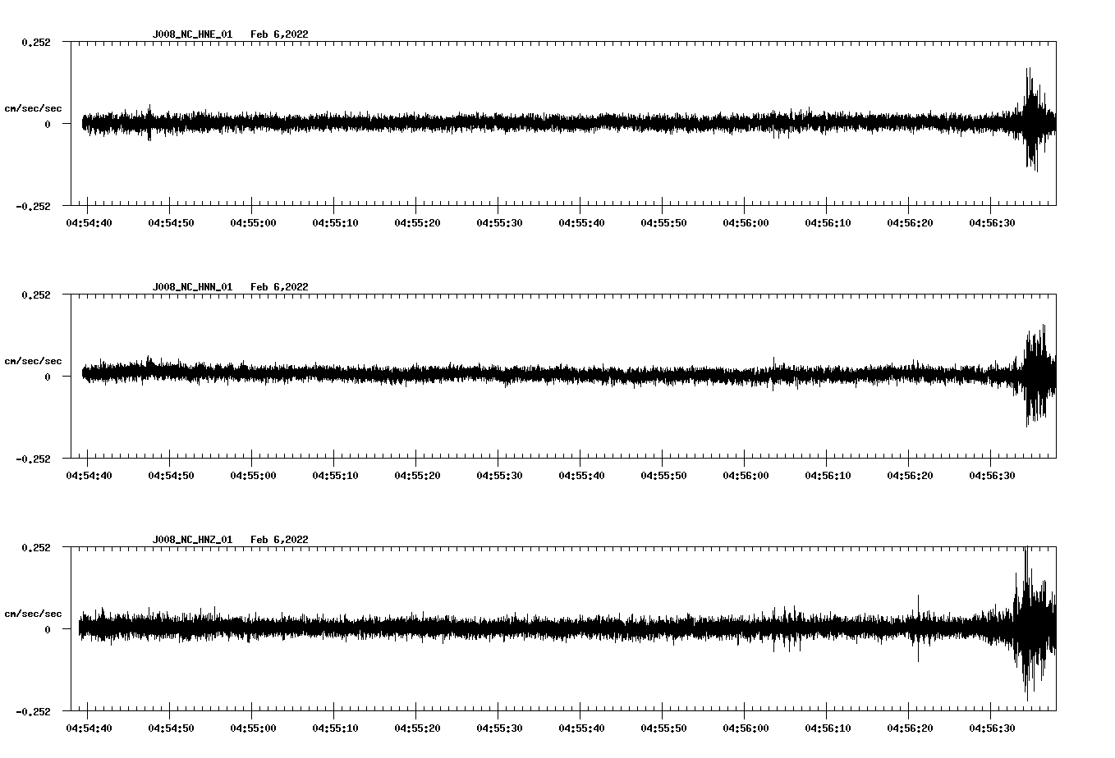Click the -0.252 lower limit on HNN plot
This screenshot has height=758, width=1115.
(x=33, y=459)
